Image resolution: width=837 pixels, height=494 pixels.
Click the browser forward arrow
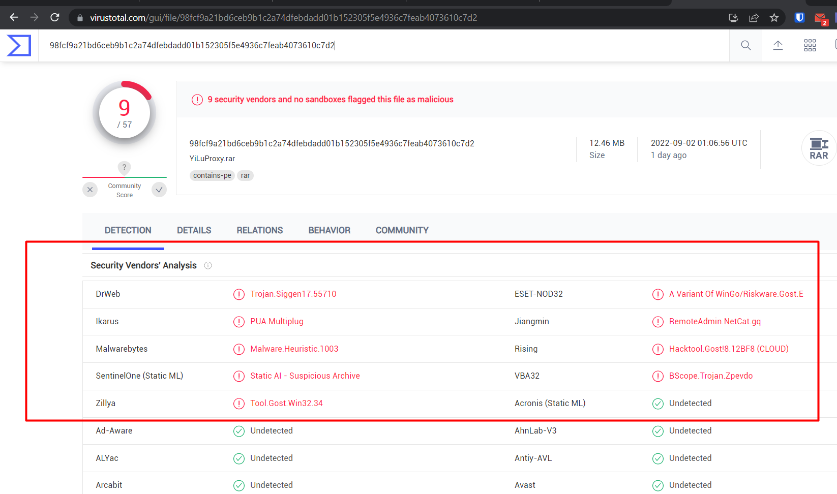tap(34, 18)
